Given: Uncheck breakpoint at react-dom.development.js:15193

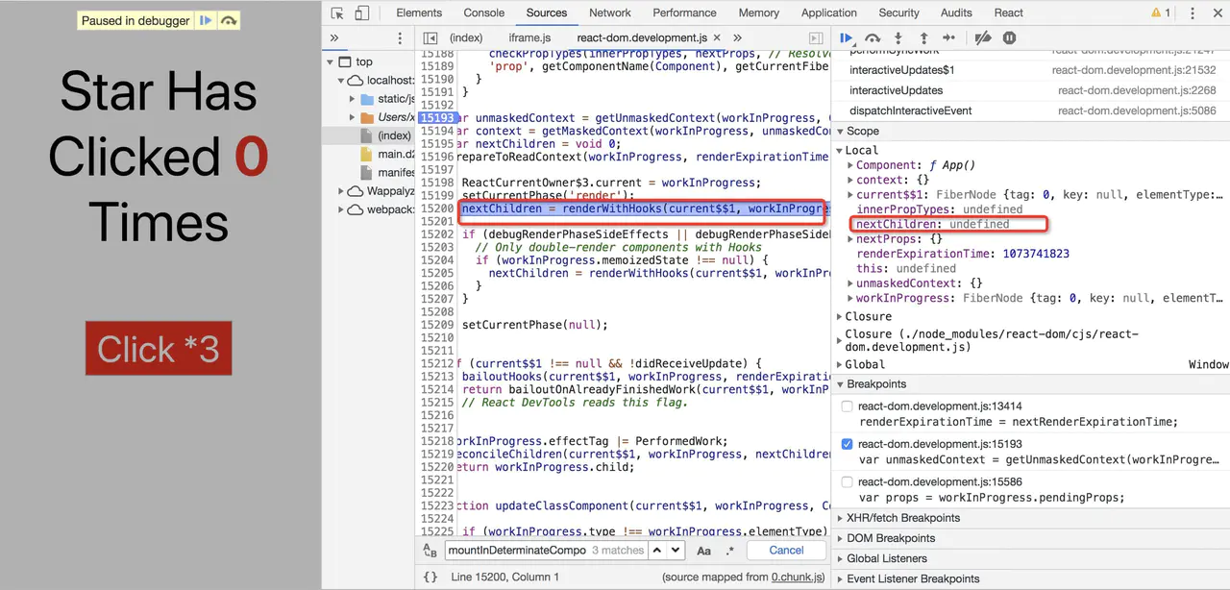Looking at the screenshot, I should click(847, 445).
